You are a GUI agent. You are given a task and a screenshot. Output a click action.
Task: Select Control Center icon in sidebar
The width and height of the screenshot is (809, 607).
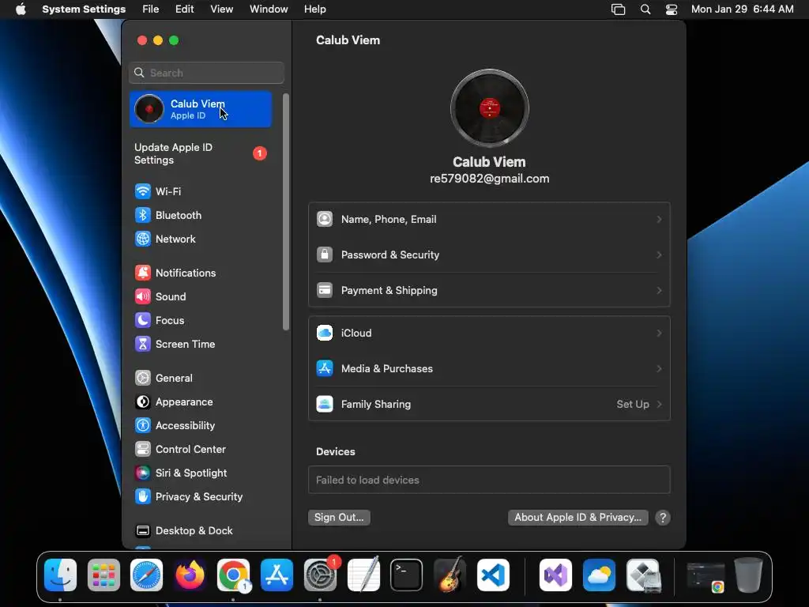click(143, 450)
